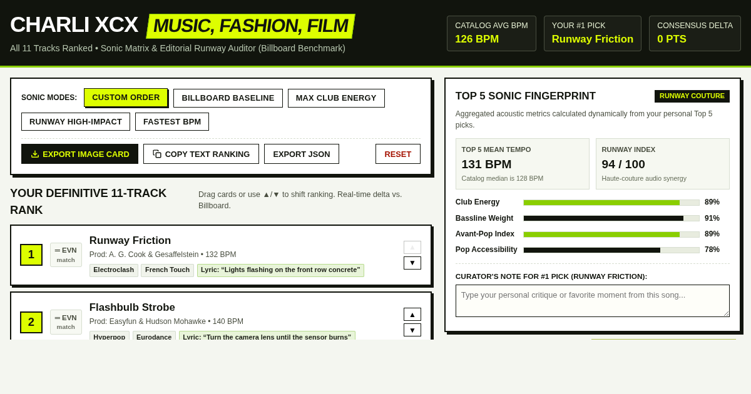Click the rank 1 number badge
Viewport: 751px width, 394px height.
pos(31,255)
